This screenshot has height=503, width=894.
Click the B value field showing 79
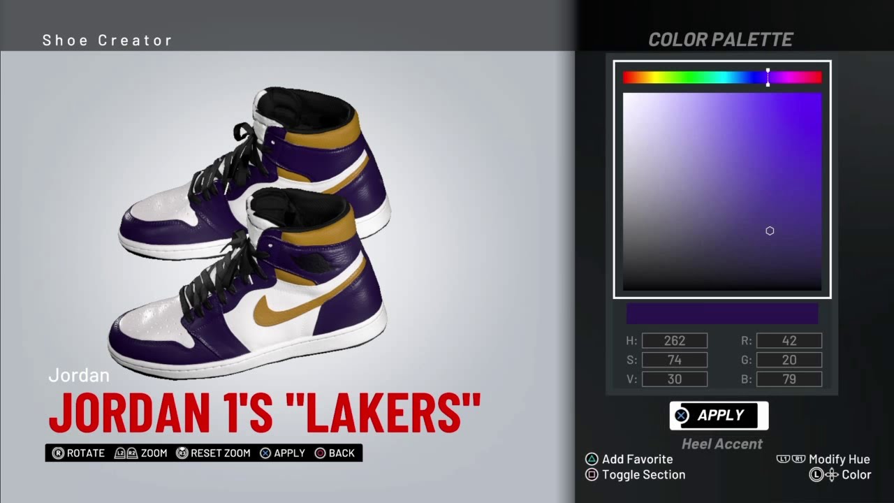click(x=789, y=379)
